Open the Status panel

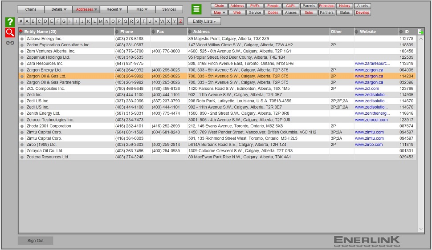click(345, 12)
